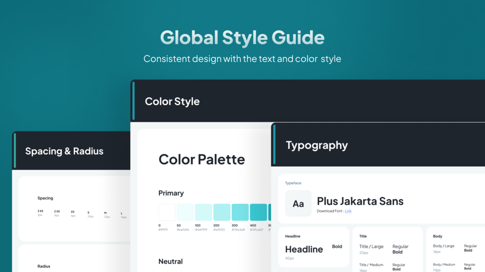Screen dimensions: 485x272
Task: Pick the Primary 400 color swatch
Action: 258,212
